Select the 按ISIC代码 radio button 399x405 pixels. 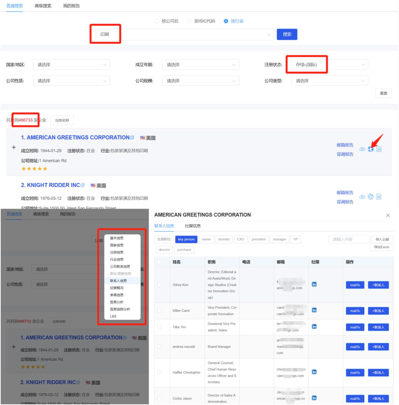tap(189, 21)
